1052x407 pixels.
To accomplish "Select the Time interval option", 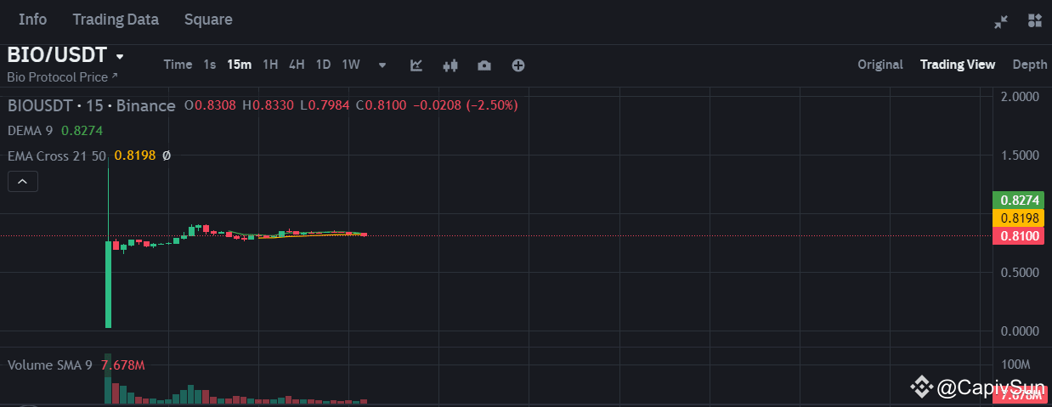I will [178, 65].
